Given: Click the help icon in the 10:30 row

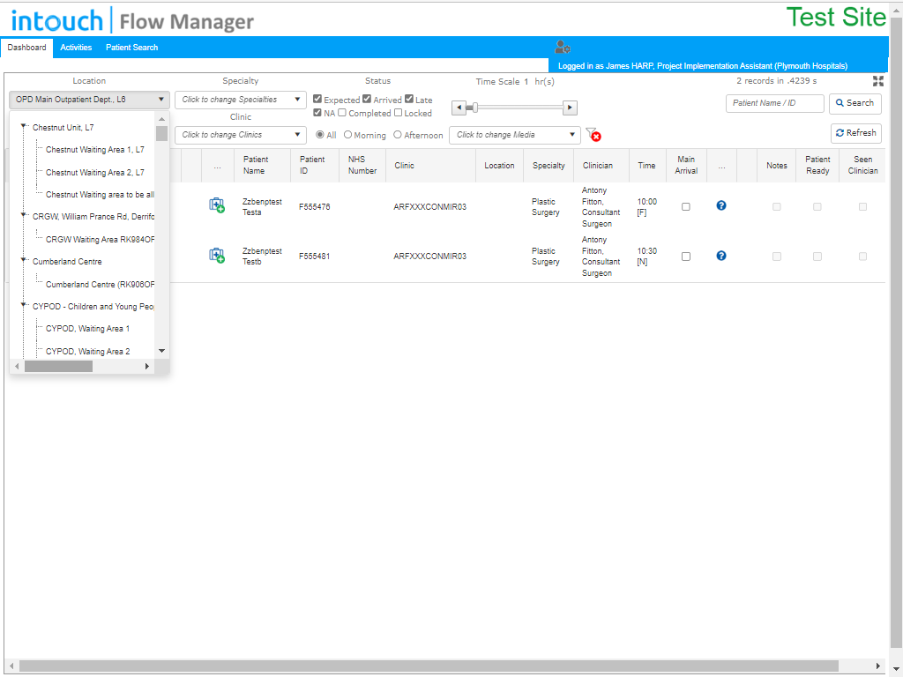Looking at the screenshot, I should [x=721, y=256].
